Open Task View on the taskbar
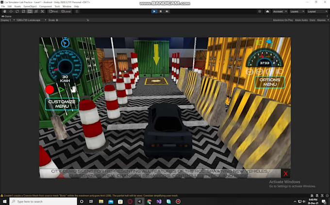Image resolution: width=330 pixels, height=205 pixels. [91, 202]
